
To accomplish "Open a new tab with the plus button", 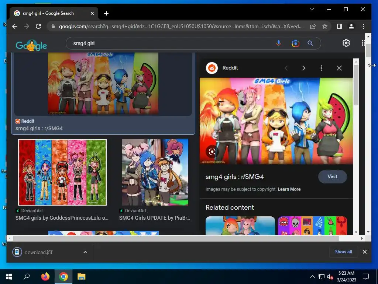I will point(106,13).
